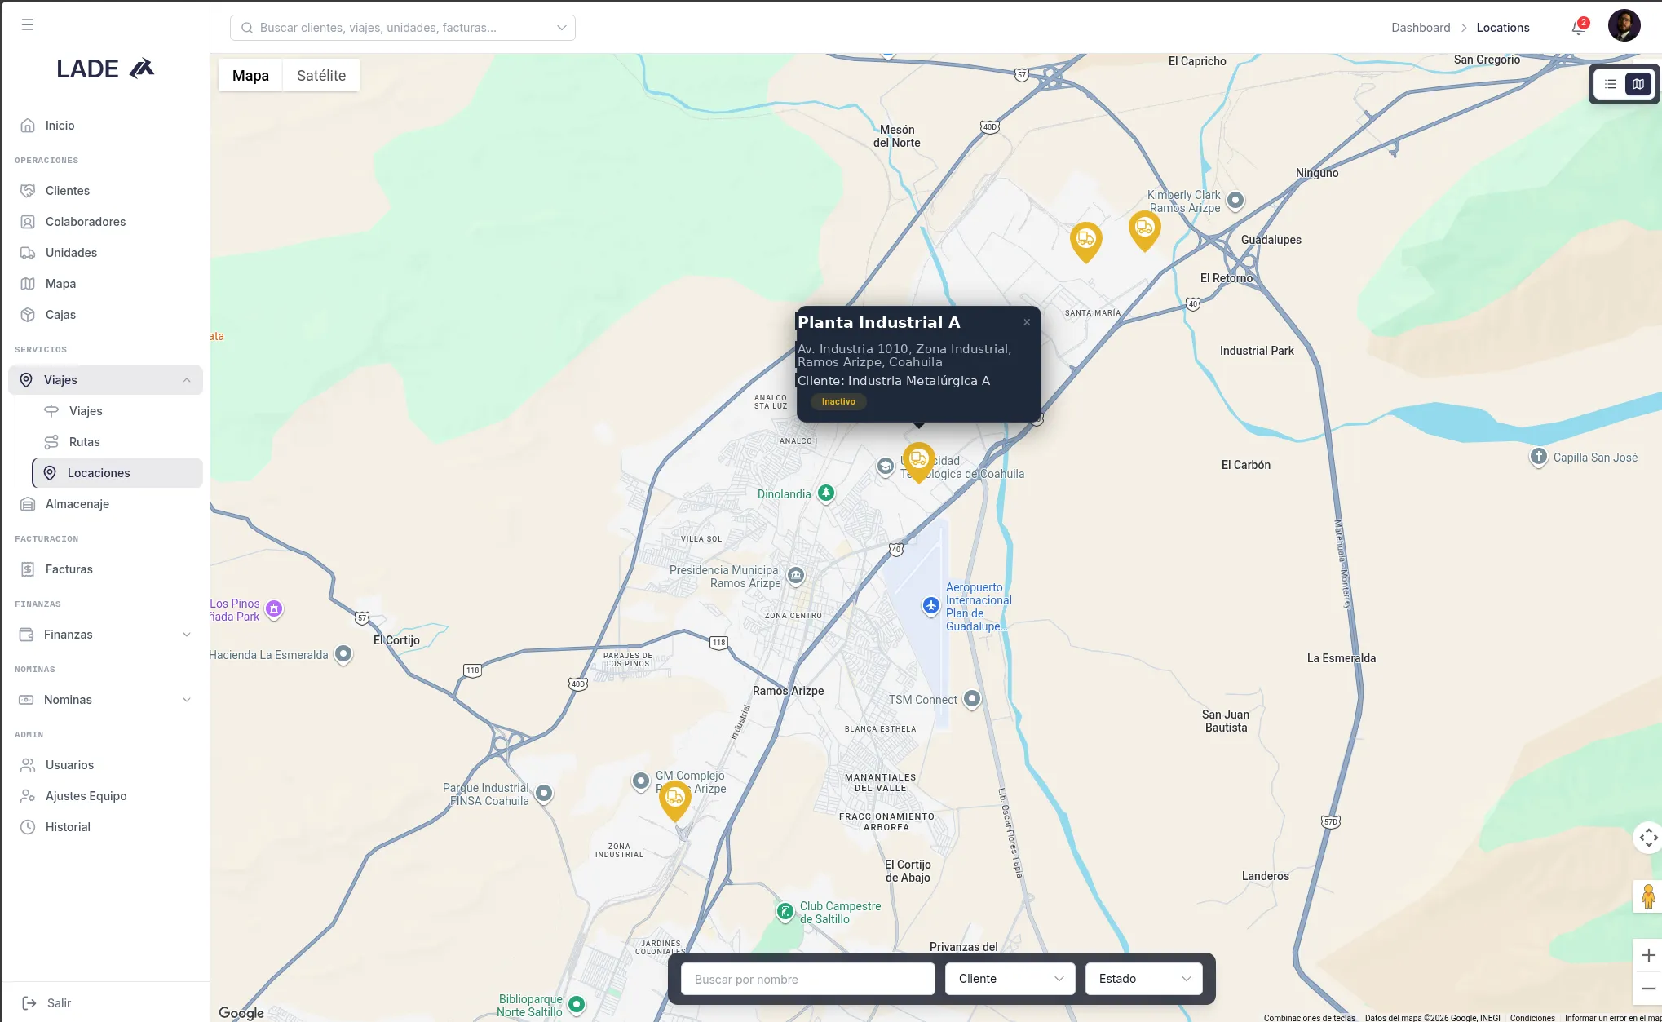Click the Cajas box icon
Viewport: 1662px width, 1022px height.
tap(28, 315)
